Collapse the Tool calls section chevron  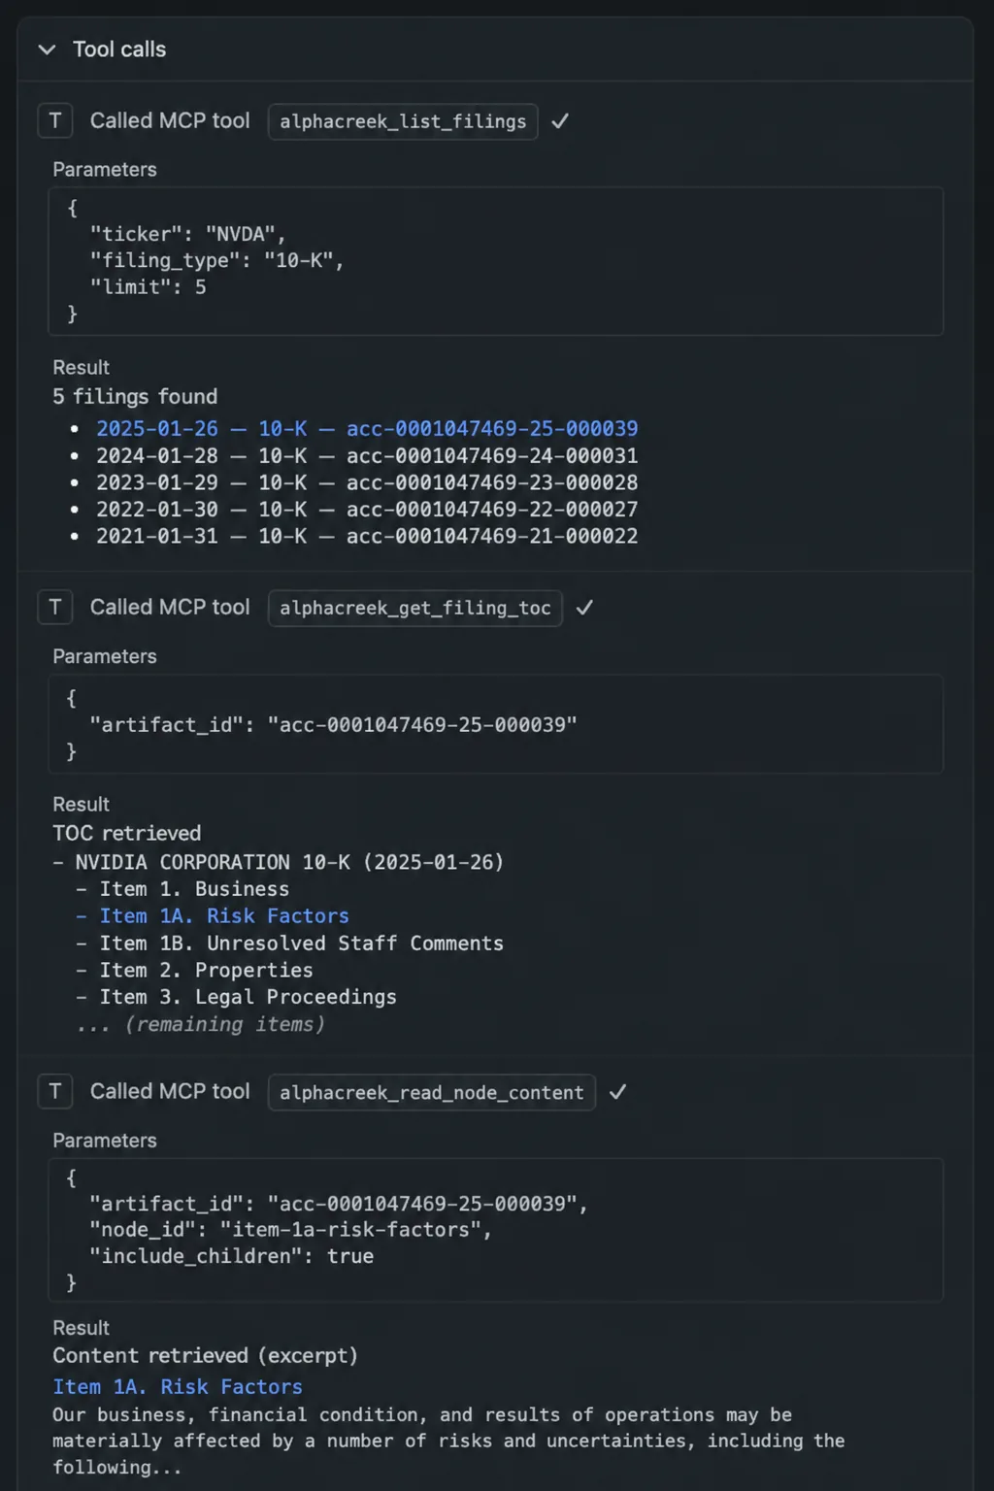[x=47, y=50]
